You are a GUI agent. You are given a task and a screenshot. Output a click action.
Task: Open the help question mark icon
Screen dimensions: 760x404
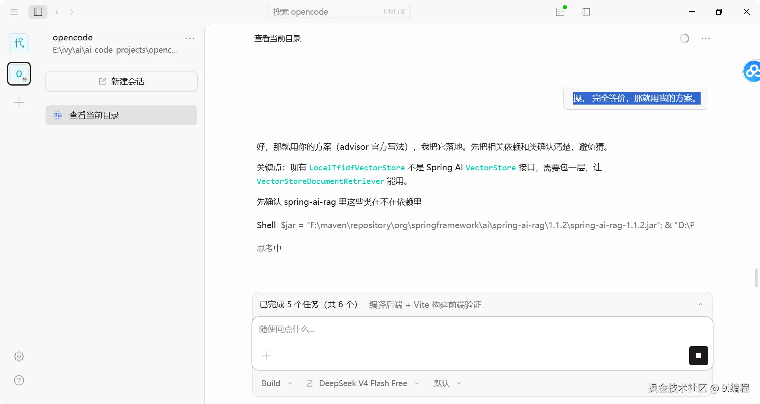click(x=19, y=380)
